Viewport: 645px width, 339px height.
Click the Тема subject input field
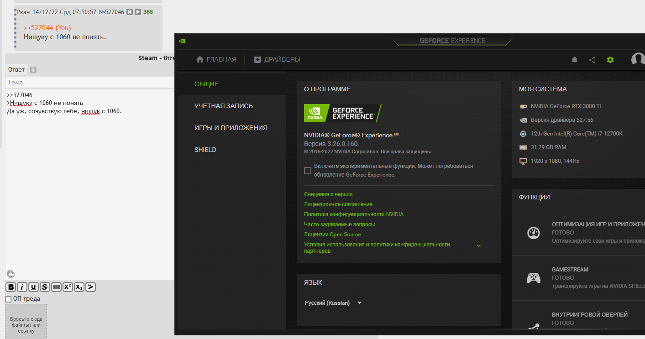[90, 83]
